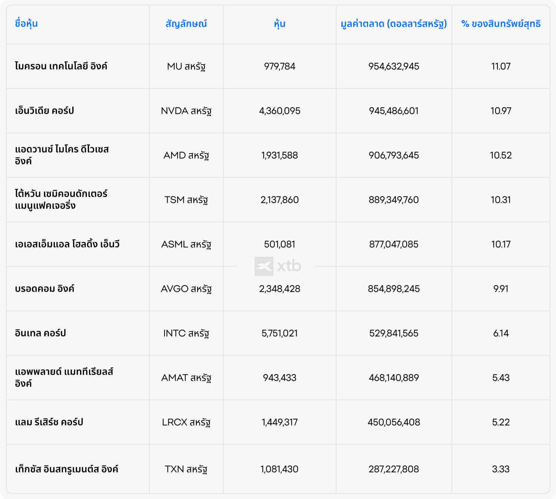
Task: Click the stock name 'เท็กซัส อินสทรูเมนต์ส อิงค์'
Action: [67, 469]
